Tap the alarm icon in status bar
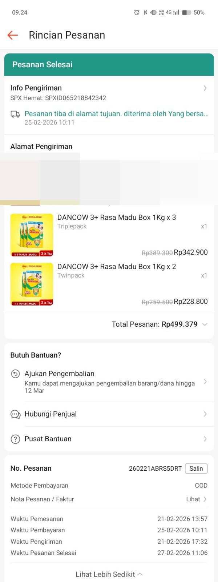 tap(137, 12)
